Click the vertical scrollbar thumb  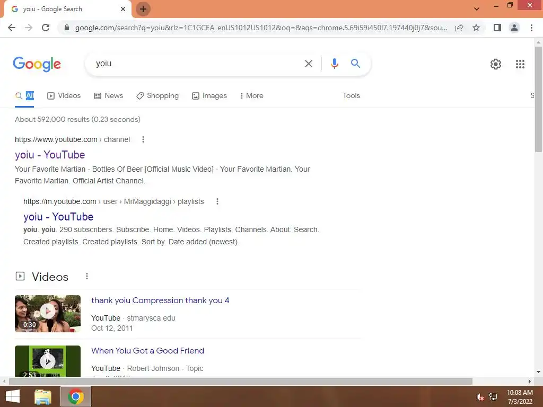point(538,99)
